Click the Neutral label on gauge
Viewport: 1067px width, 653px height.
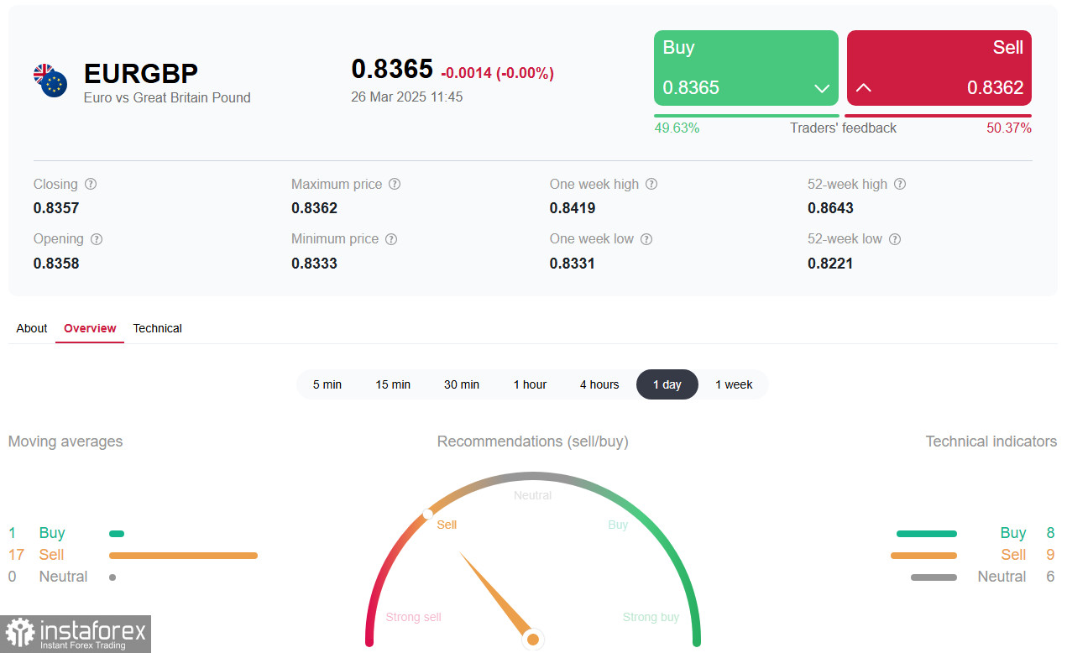click(x=532, y=495)
